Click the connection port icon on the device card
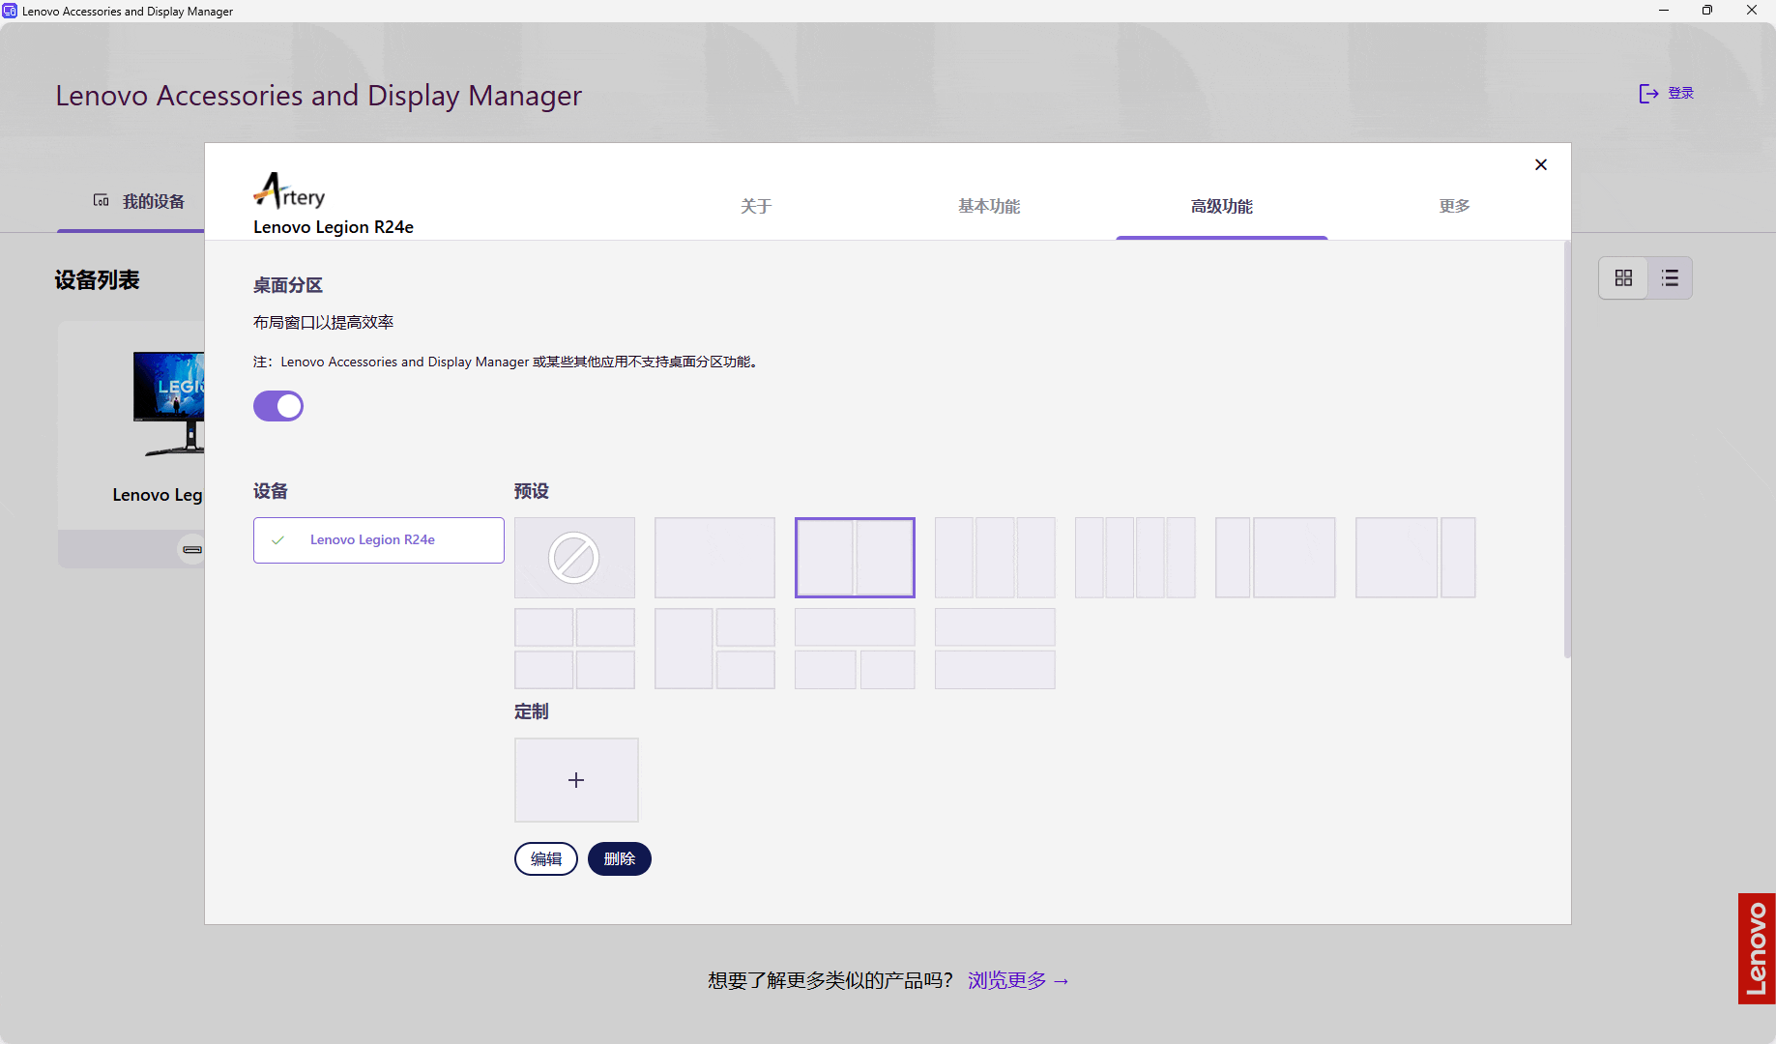The image size is (1776, 1044). [x=192, y=549]
